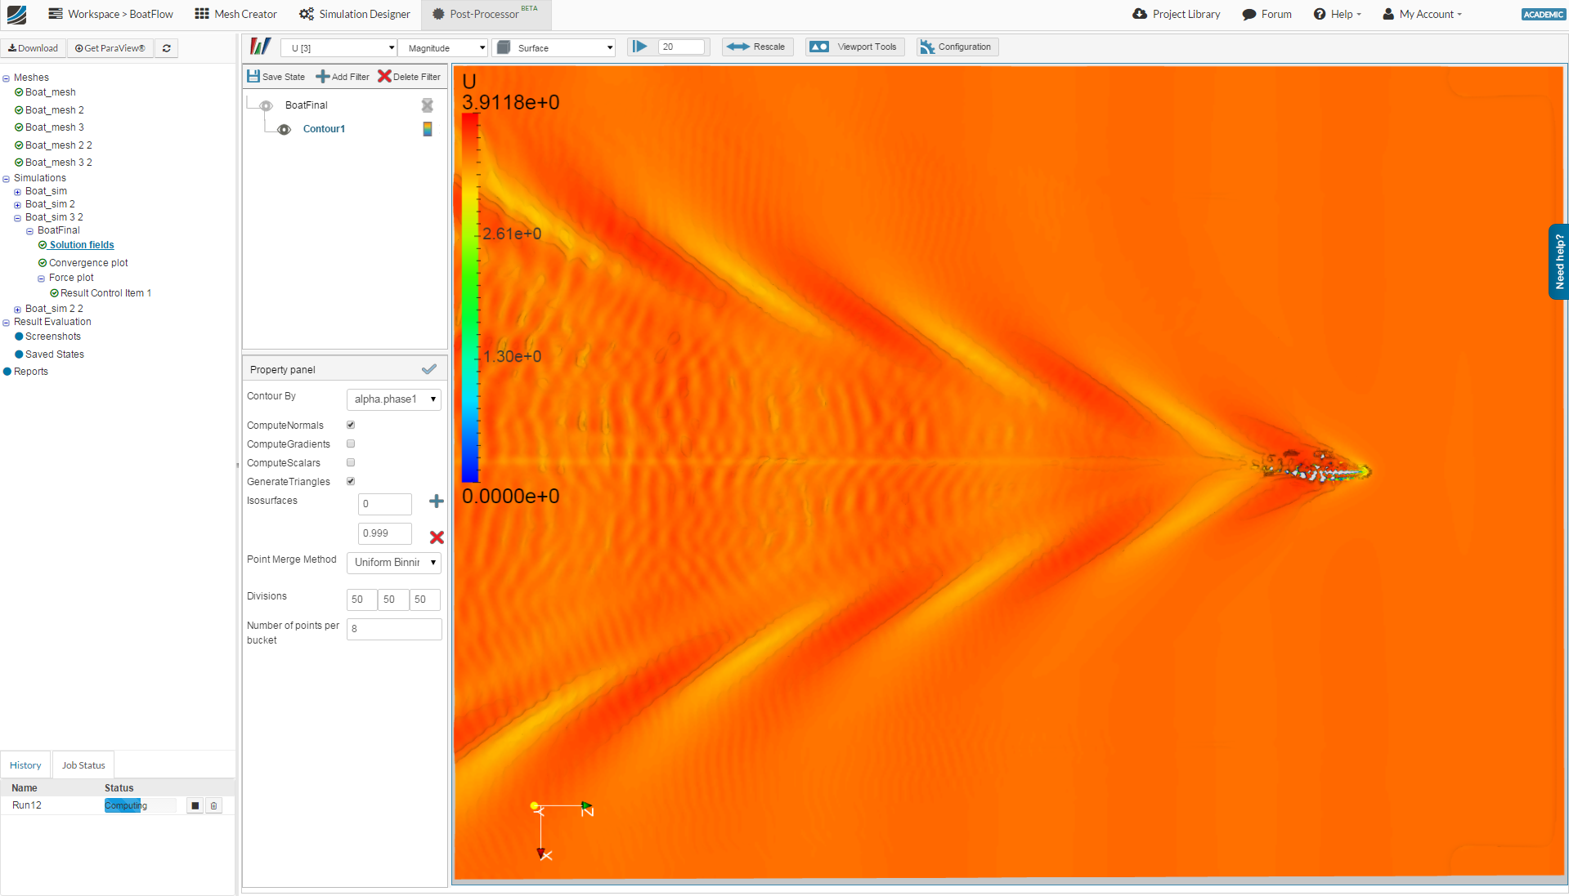
Task: Click the Delete Filter red X icon
Action: [x=383, y=76]
